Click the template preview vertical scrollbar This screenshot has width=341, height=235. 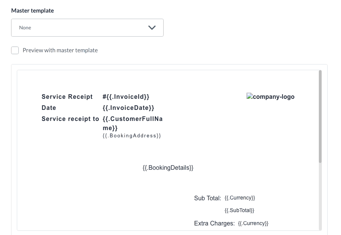pyautogui.click(x=320, y=116)
